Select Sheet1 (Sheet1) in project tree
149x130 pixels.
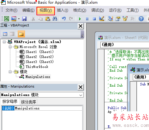pos(40,52)
